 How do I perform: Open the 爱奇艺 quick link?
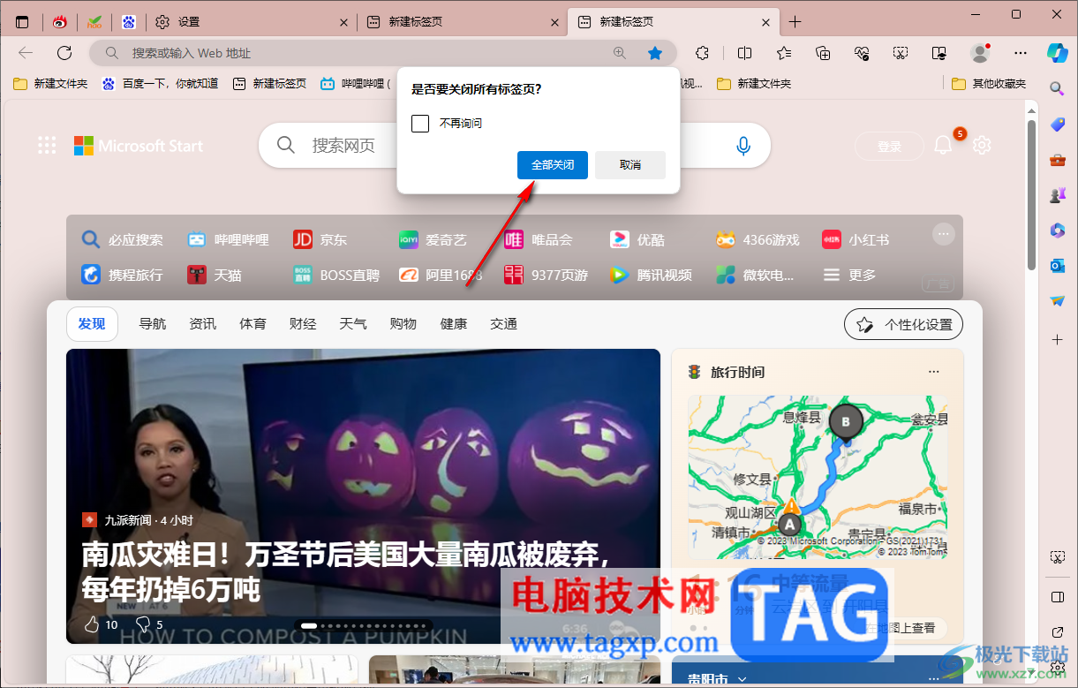click(x=433, y=239)
